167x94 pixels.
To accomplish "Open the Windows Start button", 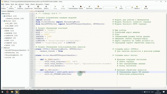I will point(2,92).
